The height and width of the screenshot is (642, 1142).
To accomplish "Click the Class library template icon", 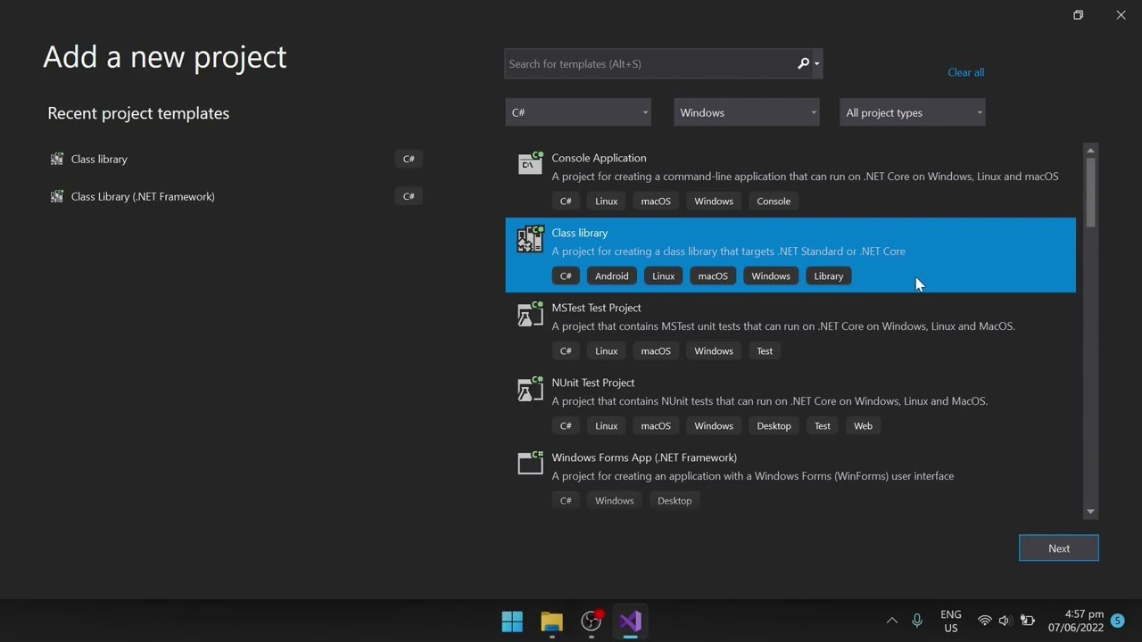I will click(530, 238).
